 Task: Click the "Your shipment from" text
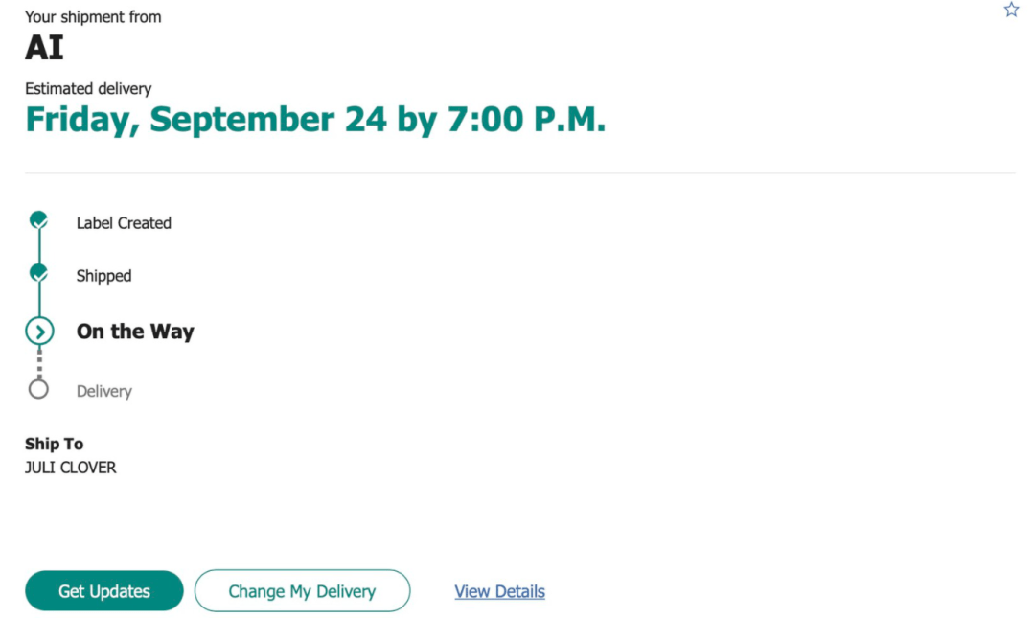pyautogui.click(x=93, y=17)
